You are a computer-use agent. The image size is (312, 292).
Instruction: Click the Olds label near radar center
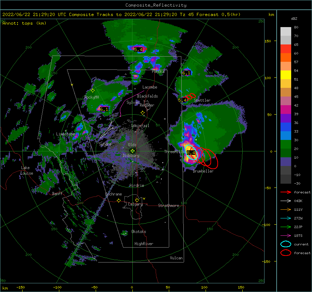pos(132,145)
